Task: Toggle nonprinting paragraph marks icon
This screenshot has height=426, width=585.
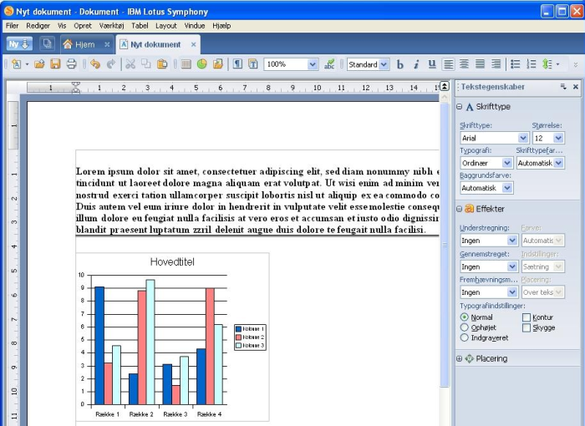Action: coord(237,64)
